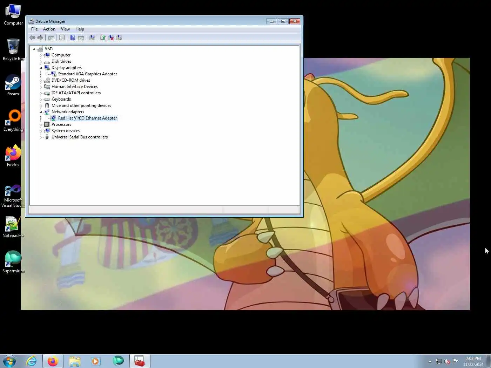Select the Supermium desktop shortcut
This screenshot has width=491, height=368.
point(13,262)
